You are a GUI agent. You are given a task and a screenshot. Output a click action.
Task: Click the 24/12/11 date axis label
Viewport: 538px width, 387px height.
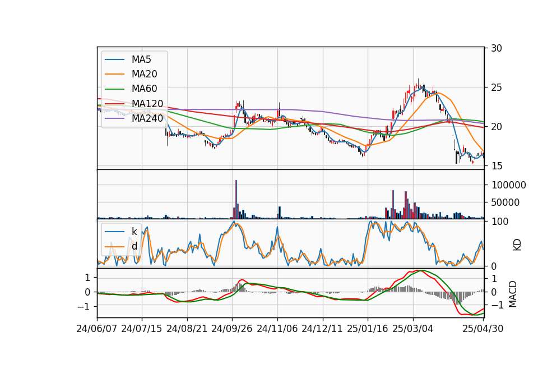322,329
